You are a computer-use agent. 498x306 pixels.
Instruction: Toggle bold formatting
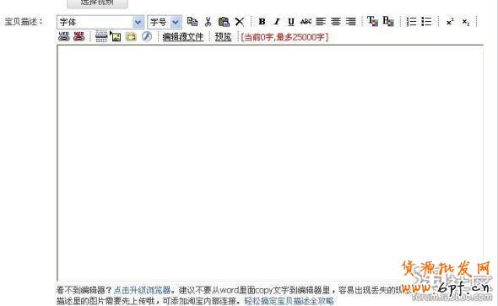point(262,22)
